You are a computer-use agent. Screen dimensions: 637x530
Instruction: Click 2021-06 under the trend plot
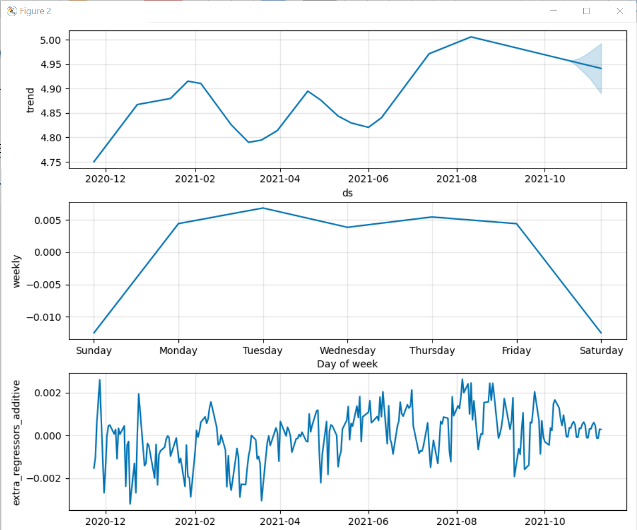[368, 179]
